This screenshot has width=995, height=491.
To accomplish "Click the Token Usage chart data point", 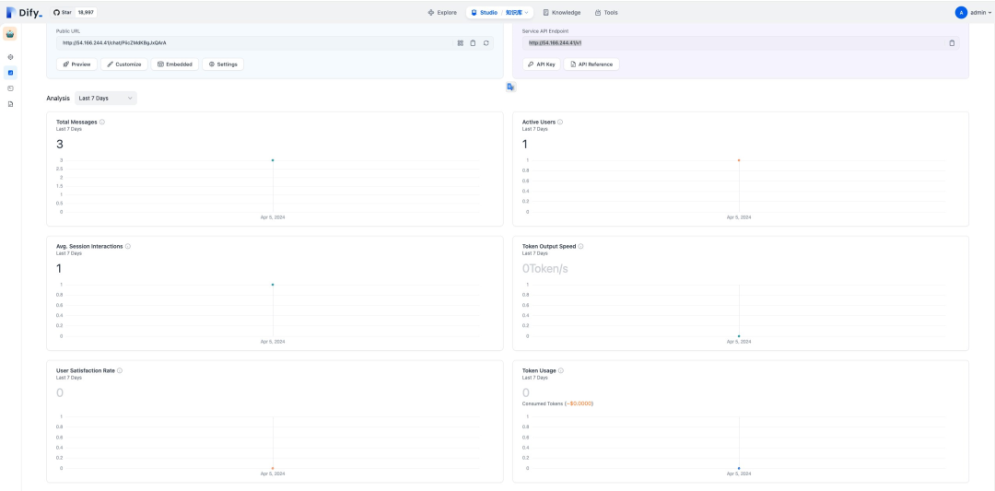I will coord(739,468).
